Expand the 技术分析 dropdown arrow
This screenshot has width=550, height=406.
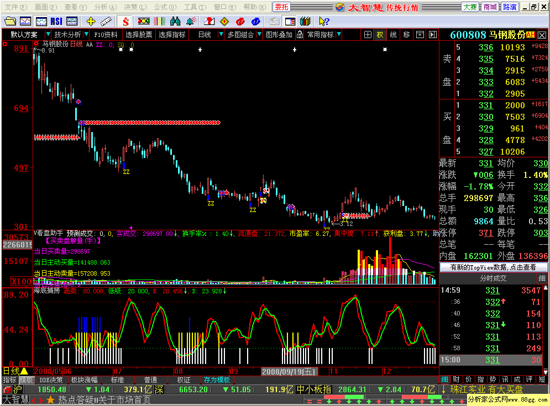(86, 34)
